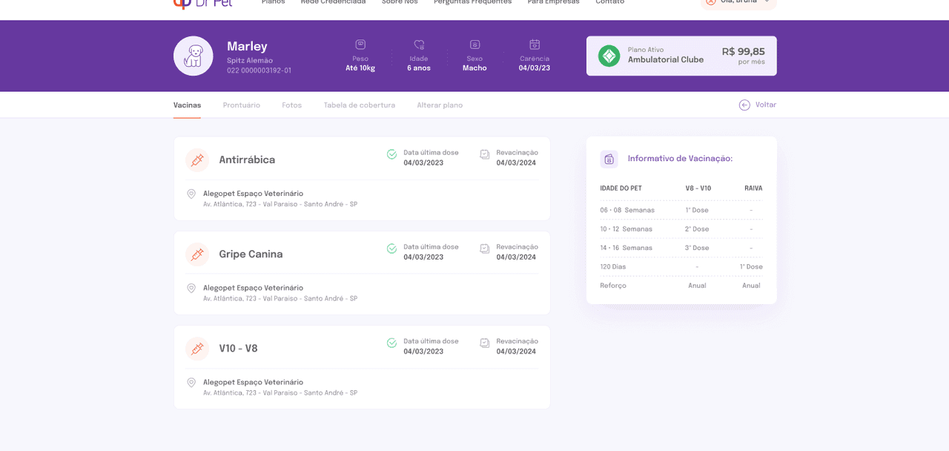
Task: Click Gripe Canina's last dose date 04/03/2023
Action: pos(423,257)
